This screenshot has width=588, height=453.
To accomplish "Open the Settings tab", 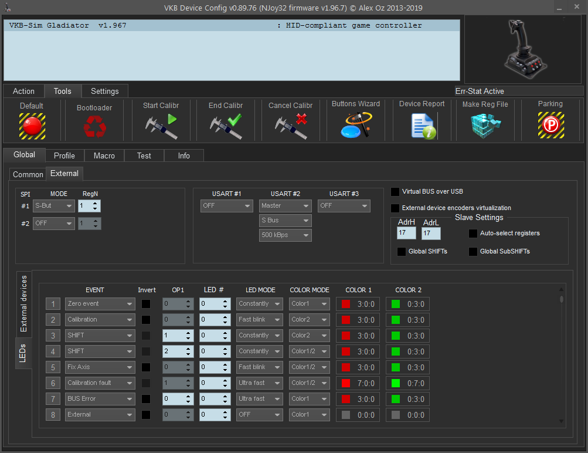I will click(x=104, y=91).
